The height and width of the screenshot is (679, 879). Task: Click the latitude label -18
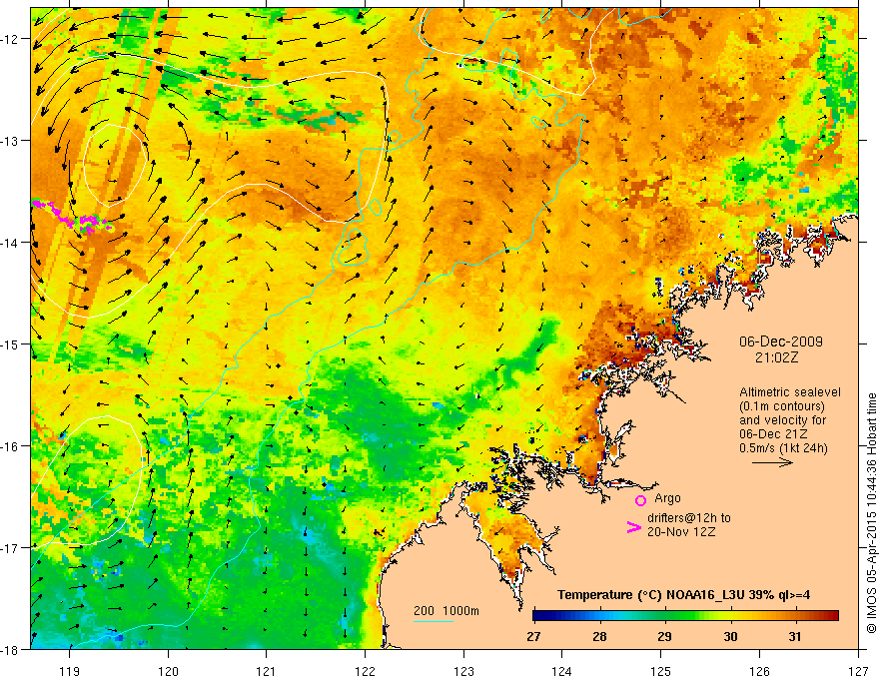tap(11, 649)
